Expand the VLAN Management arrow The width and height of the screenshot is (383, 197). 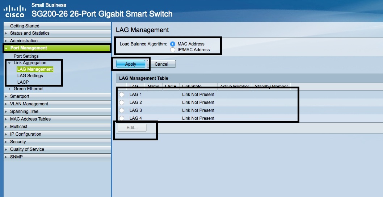pyautogui.click(x=6, y=104)
